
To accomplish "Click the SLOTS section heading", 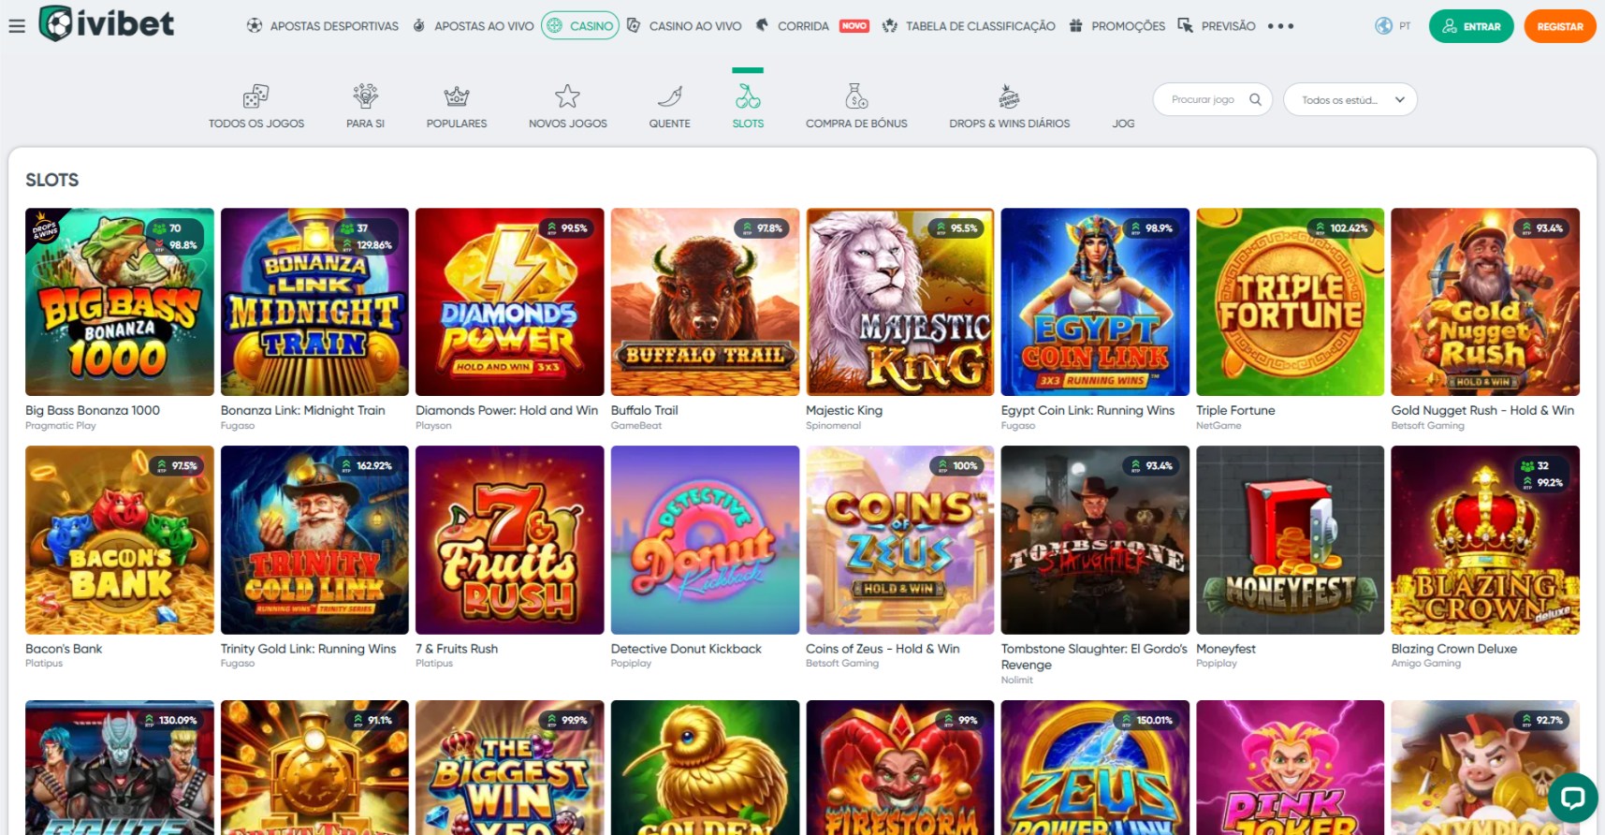I will [x=52, y=180].
